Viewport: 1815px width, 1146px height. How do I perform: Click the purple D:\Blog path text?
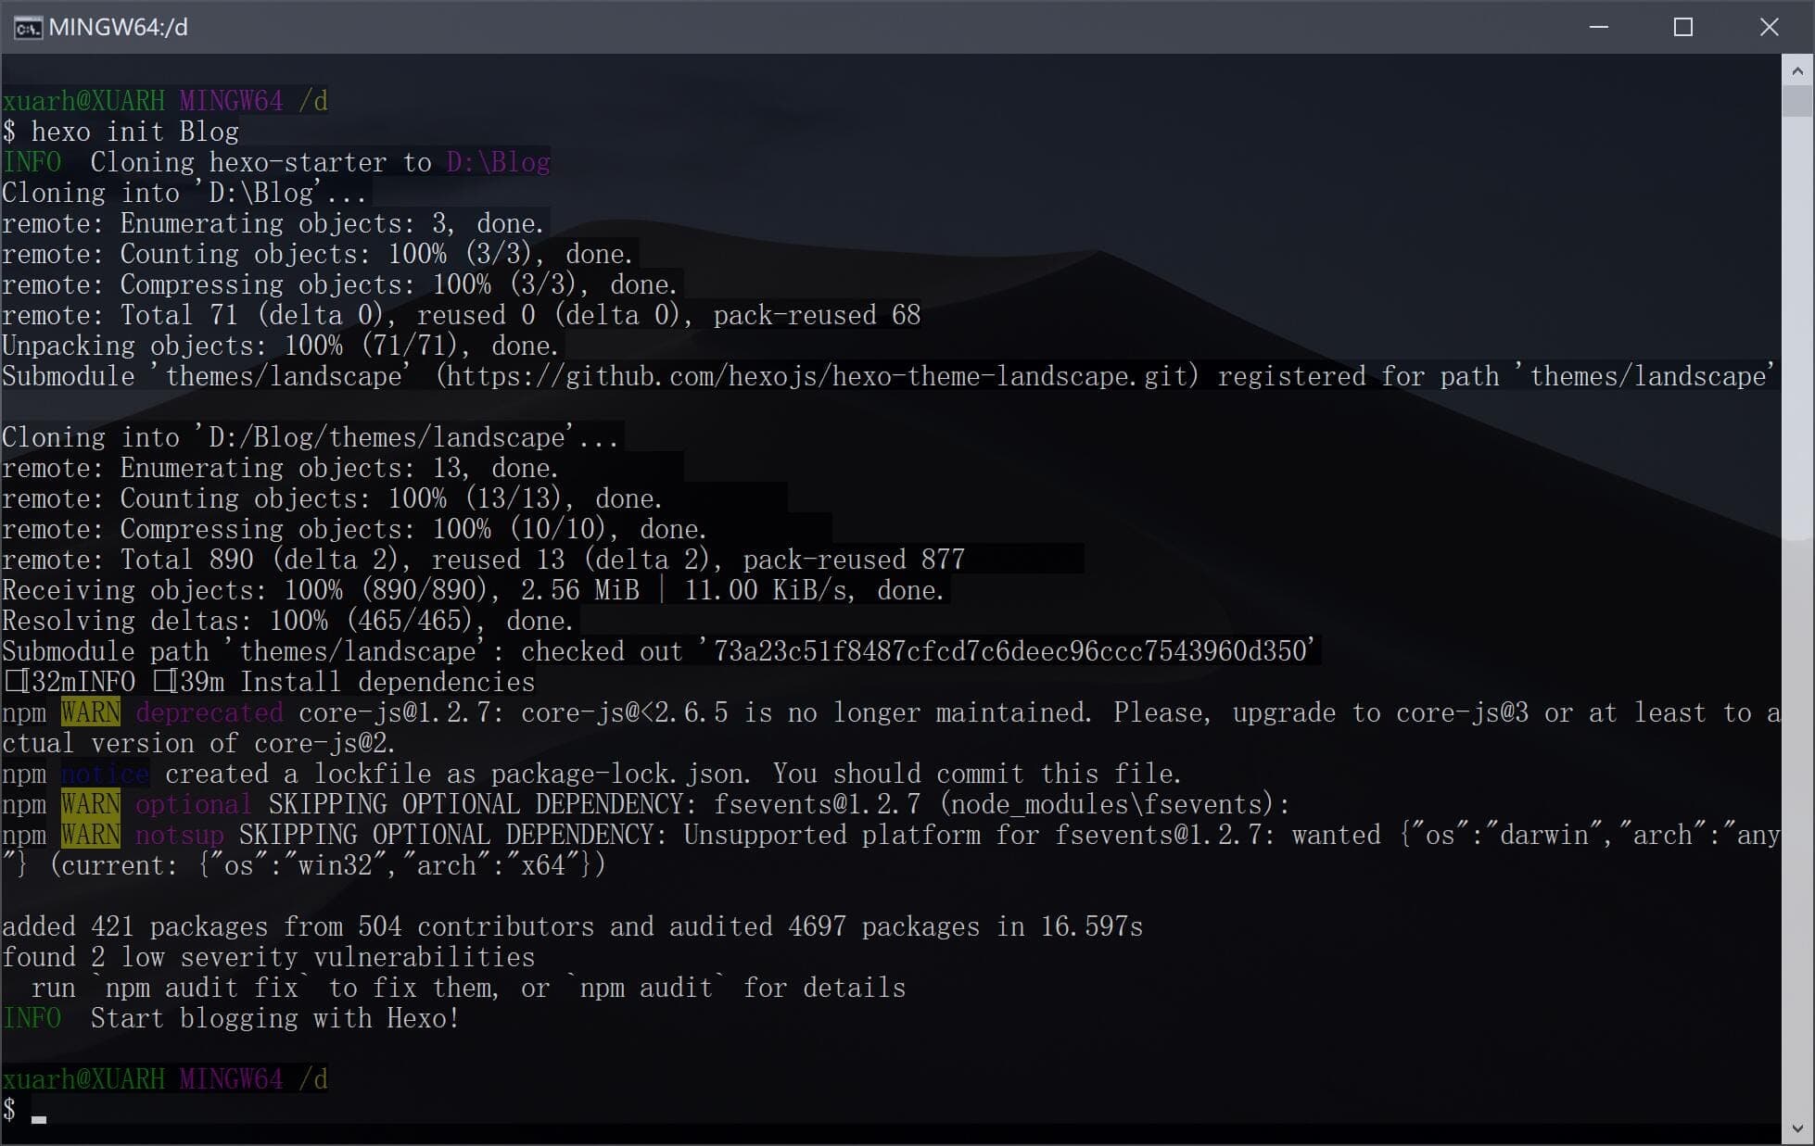[x=499, y=162]
